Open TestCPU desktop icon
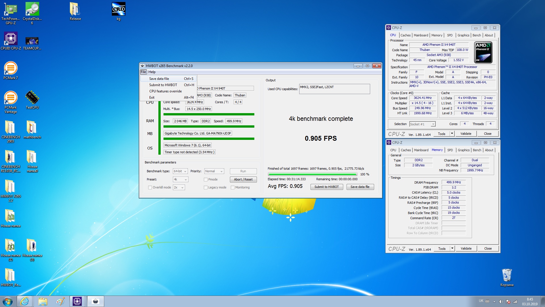 tap(32, 100)
